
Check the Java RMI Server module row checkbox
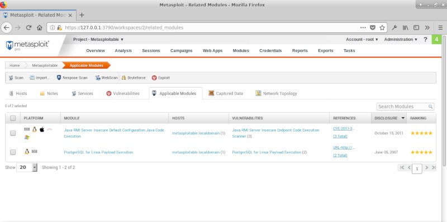pos(13,133)
